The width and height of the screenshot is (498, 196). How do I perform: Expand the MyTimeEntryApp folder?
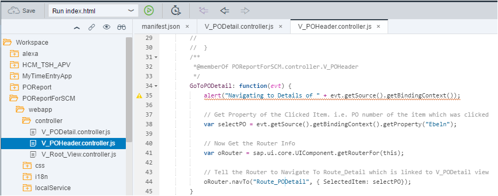(x=14, y=76)
